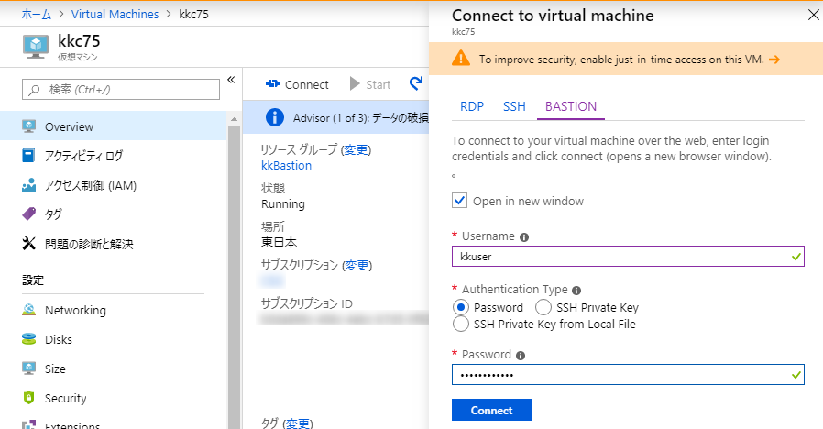Image resolution: width=823 pixels, height=429 pixels.
Task: Select SSH Private Key from Local File
Action: [461, 324]
